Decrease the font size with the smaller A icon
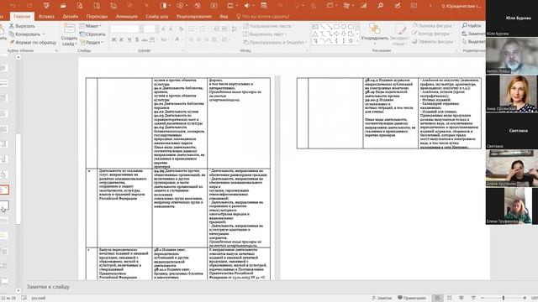Viewport: 538px width, 302px height. click(x=171, y=29)
